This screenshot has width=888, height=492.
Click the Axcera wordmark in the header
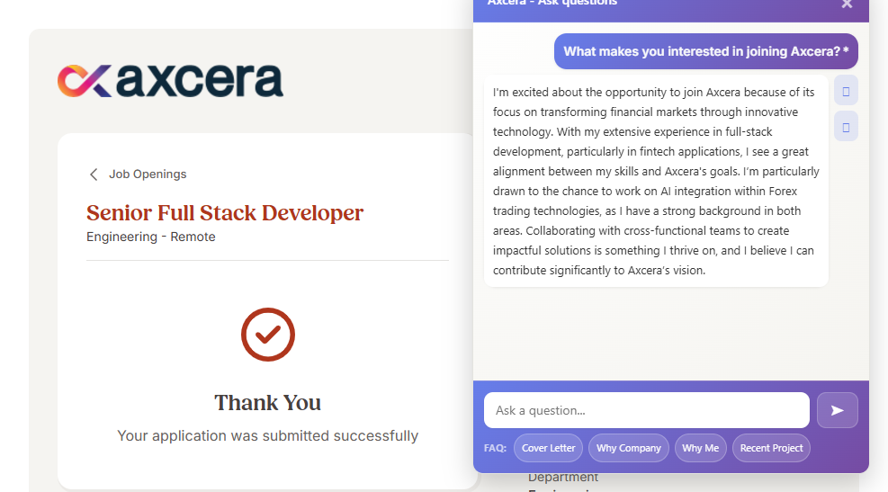pyautogui.click(x=199, y=81)
